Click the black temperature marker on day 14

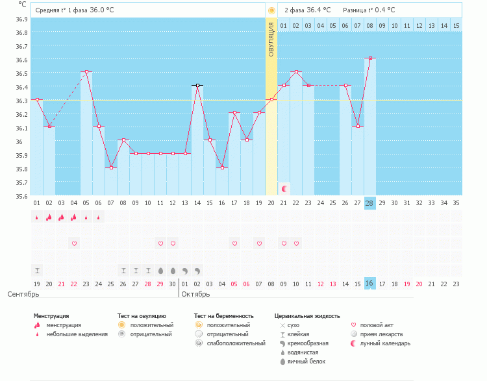(x=197, y=85)
